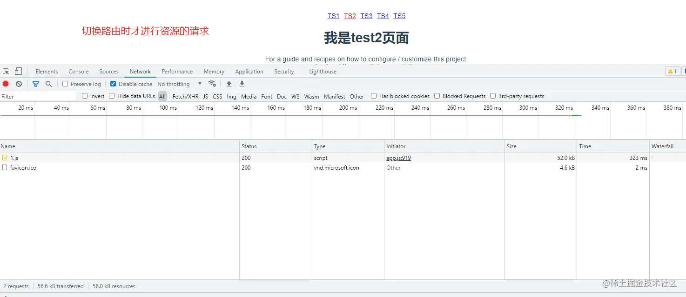Uncheck Disable cache checkbox
686x297 pixels.
click(x=113, y=84)
